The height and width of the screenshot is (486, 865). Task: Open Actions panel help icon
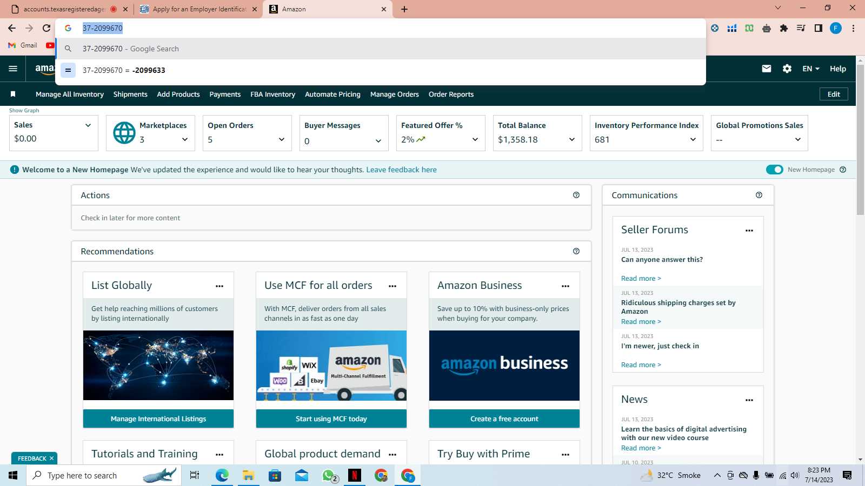[x=576, y=195]
